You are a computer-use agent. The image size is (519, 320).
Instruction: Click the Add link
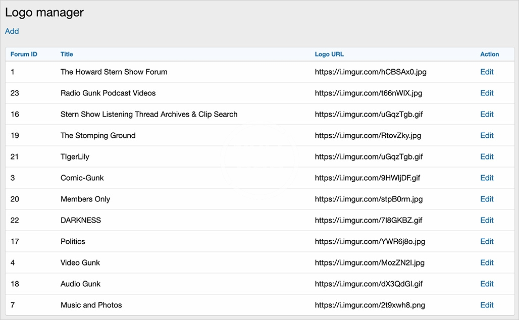point(12,31)
